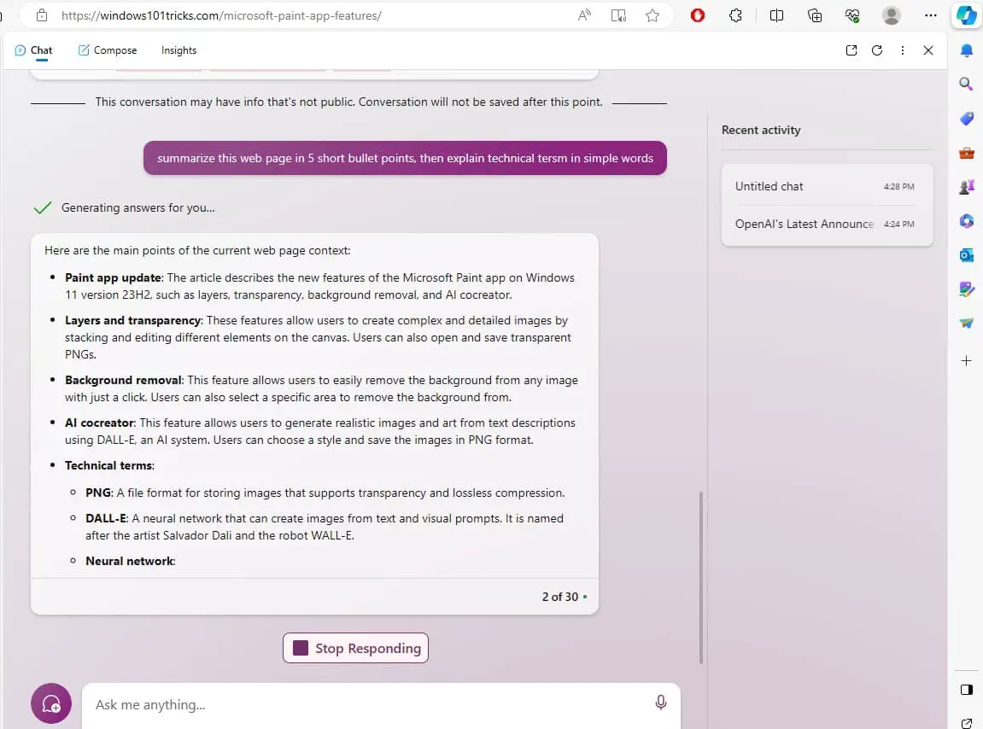Open sidebar Shopping tag icon
This screenshot has width=983, height=729.
966,119
